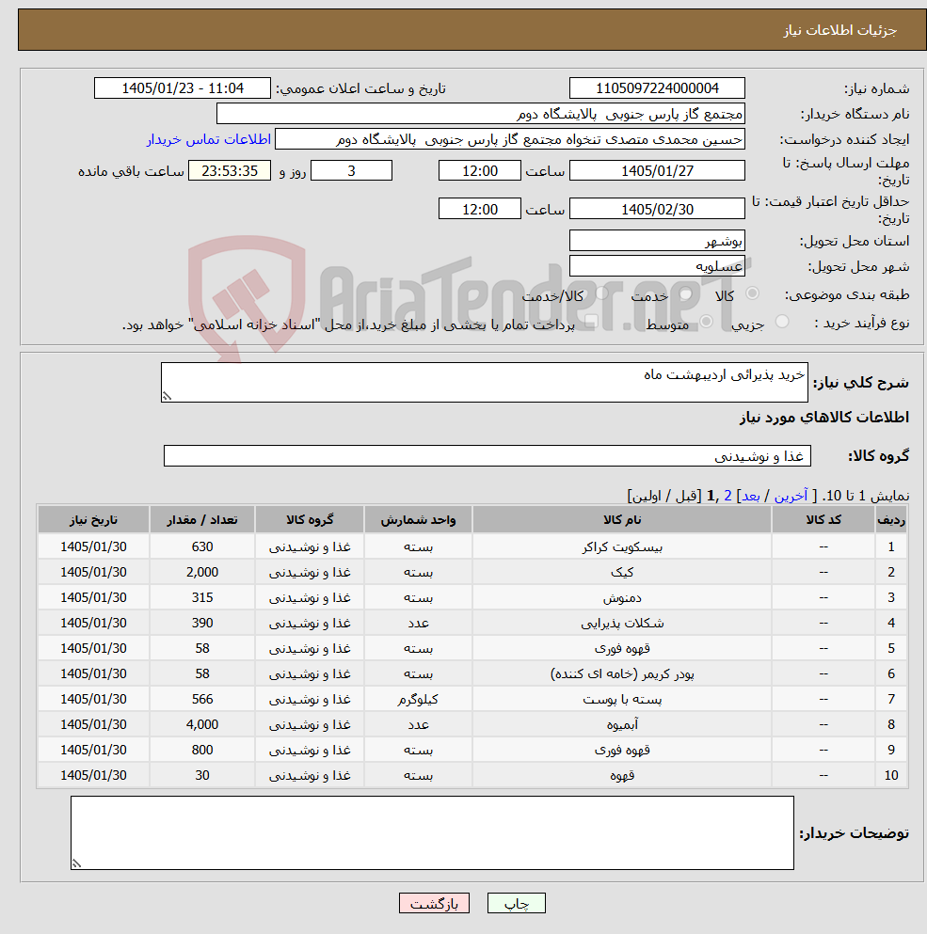This screenshot has height=934, width=927.
Task: Click the general description text area
Action: click(485, 383)
